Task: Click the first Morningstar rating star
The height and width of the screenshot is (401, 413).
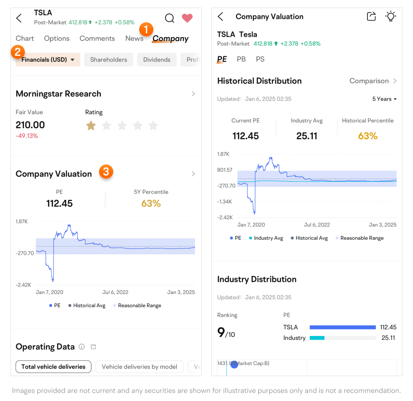Action: click(x=91, y=125)
